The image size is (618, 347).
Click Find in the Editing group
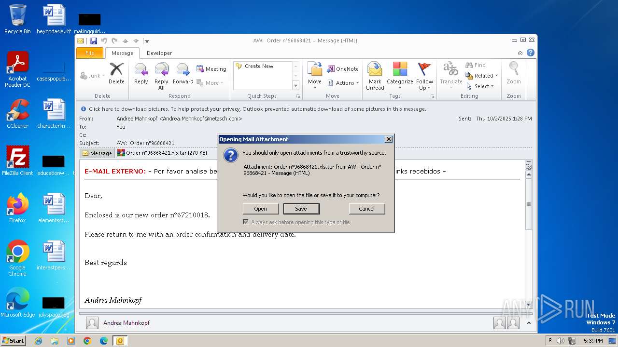pos(476,65)
